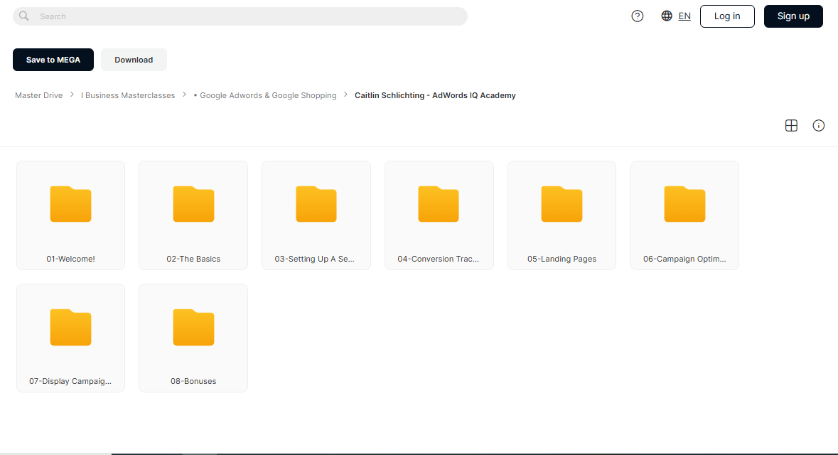This screenshot has width=838, height=455.
Task: Switch to grid view layout icon
Action: click(791, 126)
